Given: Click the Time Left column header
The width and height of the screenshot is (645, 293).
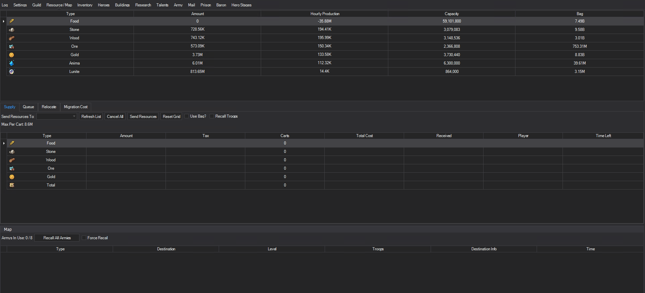Looking at the screenshot, I should tap(603, 136).
